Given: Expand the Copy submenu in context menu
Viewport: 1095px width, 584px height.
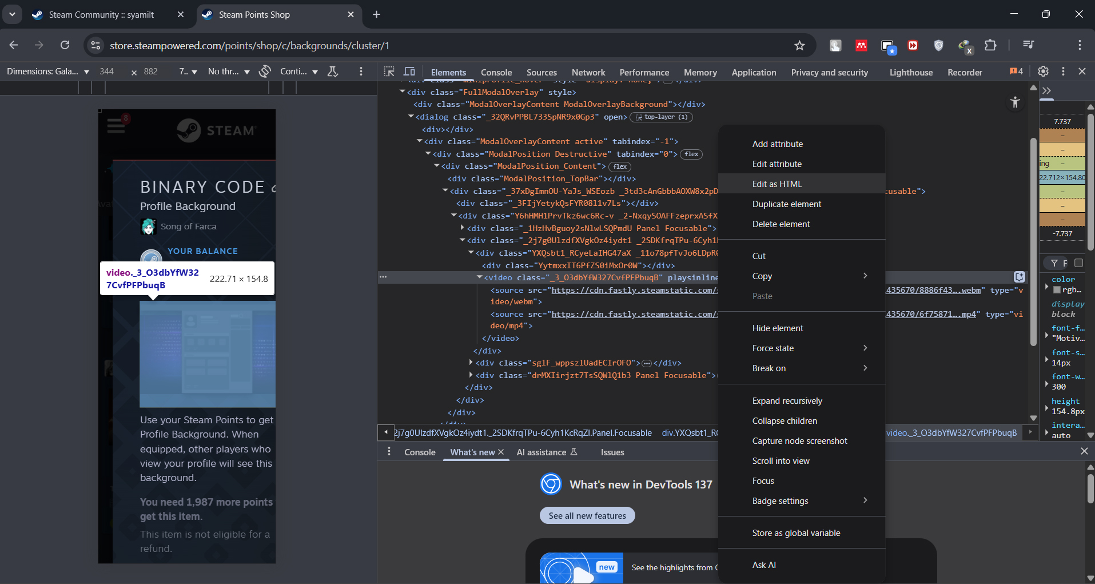Looking at the screenshot, I should [802, 276].
